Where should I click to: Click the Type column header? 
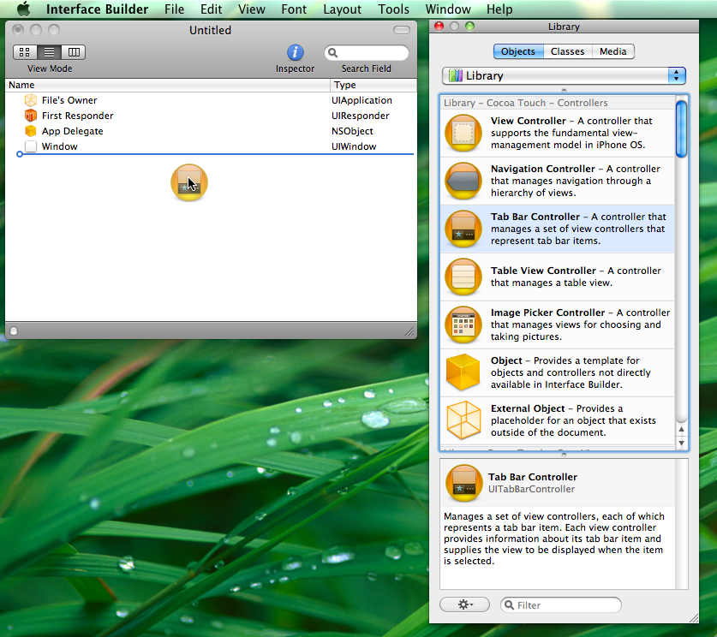(373, 85)
